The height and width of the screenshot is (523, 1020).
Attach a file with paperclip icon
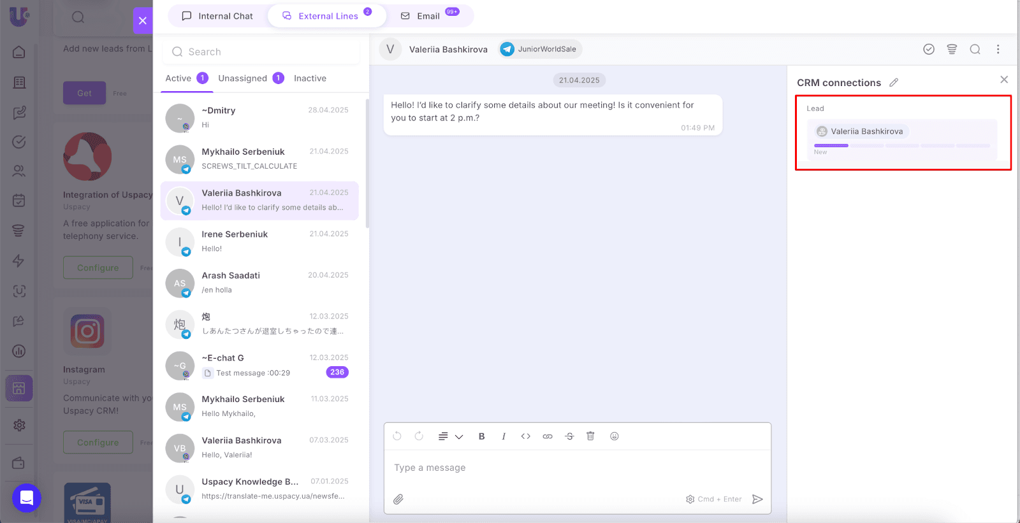[x=398, y=499]
